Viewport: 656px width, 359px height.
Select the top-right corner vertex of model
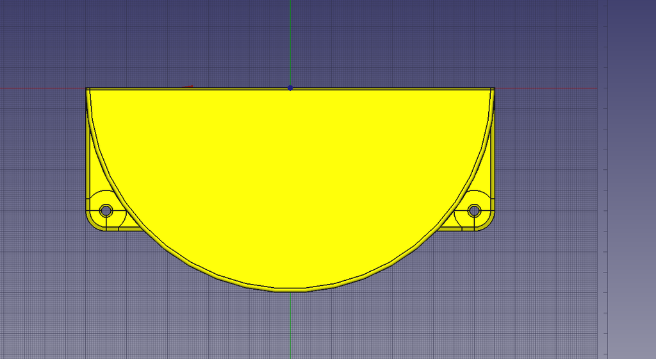pos(494,88)
